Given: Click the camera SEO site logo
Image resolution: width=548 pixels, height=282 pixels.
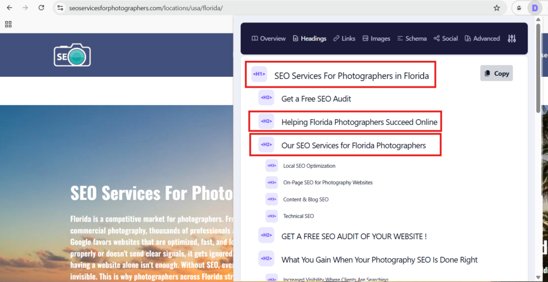Looking at the screenshot, I should point(72,55).
